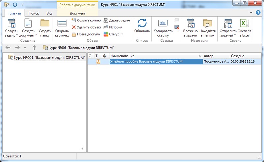Refresh the list with Обновить
264x162 pixels.
pos(142,26)
